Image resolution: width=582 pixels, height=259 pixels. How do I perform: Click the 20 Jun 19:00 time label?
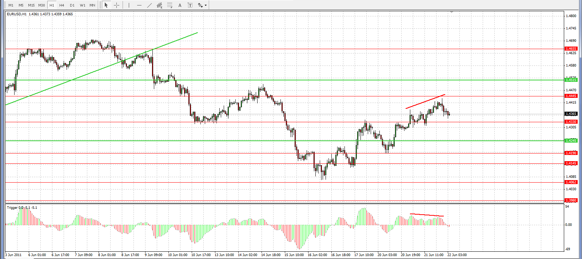coord(410,255)
